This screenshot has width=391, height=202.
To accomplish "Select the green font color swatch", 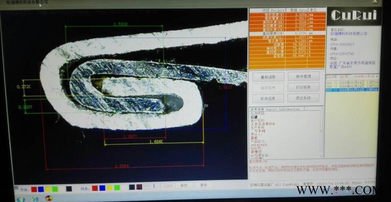I will coord(55,189).
